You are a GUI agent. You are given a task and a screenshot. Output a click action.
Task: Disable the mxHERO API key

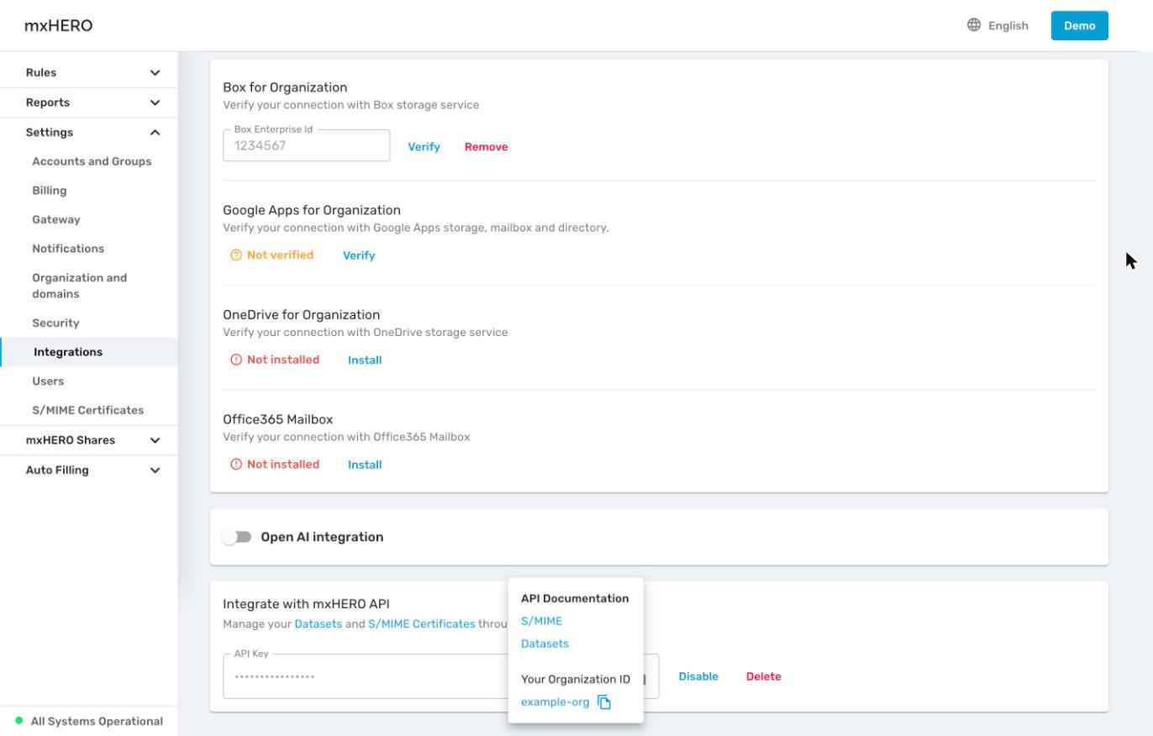point(698,676)
